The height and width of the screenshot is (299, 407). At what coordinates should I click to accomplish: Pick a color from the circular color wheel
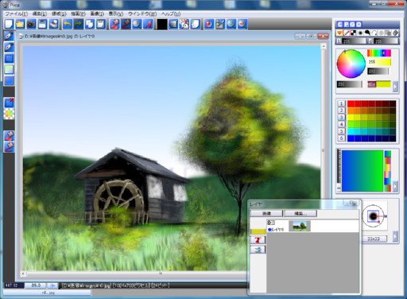(351, 64)
